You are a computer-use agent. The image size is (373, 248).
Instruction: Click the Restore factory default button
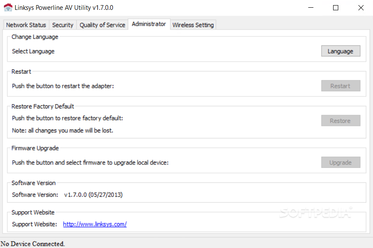tap(341, 121)
